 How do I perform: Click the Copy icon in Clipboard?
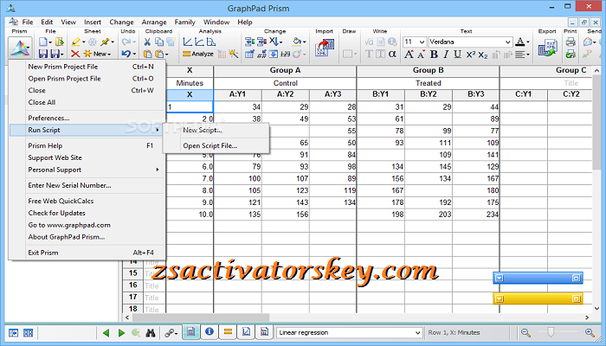(x=158, y=42)
